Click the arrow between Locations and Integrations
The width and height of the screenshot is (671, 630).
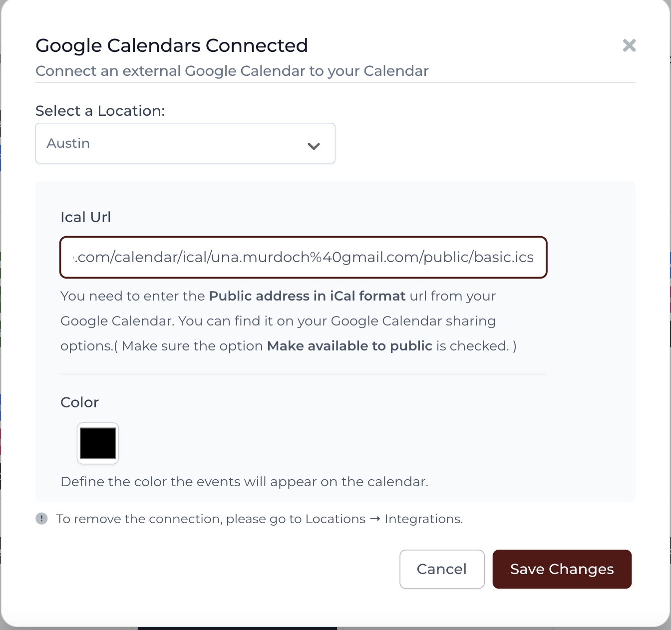tap(375, 519)
